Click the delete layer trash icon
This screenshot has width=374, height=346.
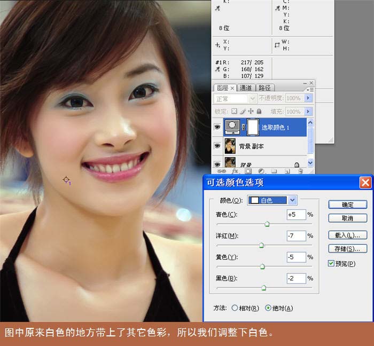pos(300,171)
